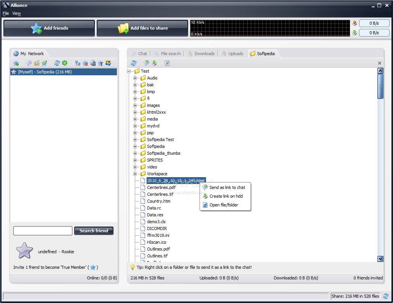Click the Rookie rank star badge
The height and width of the screenshot is (303, 393).
click(24, 251)
